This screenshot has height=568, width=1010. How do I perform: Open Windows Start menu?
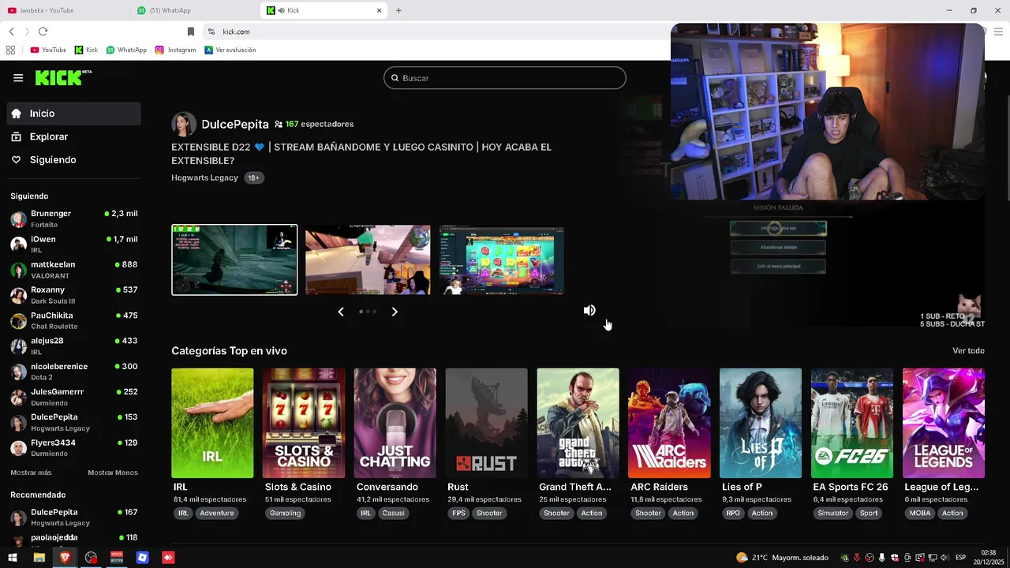point(13,558)
